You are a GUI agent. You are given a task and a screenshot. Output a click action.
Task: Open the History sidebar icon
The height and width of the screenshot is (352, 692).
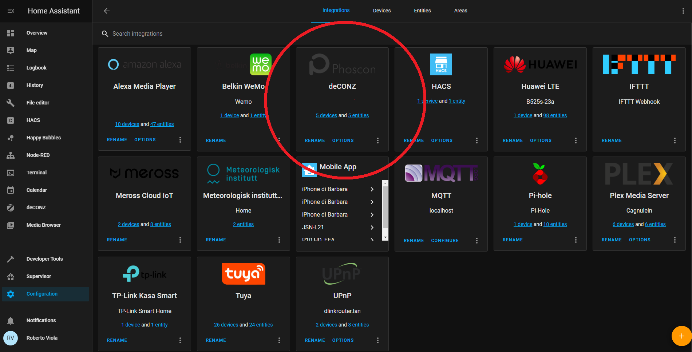point(11,85)
